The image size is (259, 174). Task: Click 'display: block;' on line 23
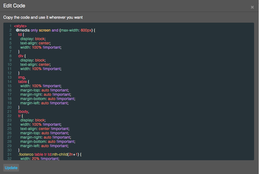(x=33, y=120)
